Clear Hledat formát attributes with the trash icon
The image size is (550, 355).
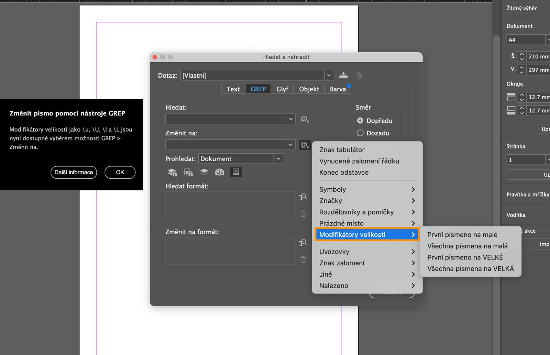(303, 213)
